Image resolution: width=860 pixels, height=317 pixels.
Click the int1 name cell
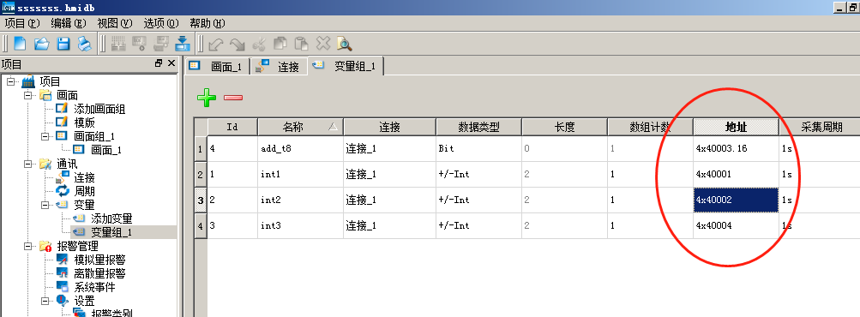[301, 174]
